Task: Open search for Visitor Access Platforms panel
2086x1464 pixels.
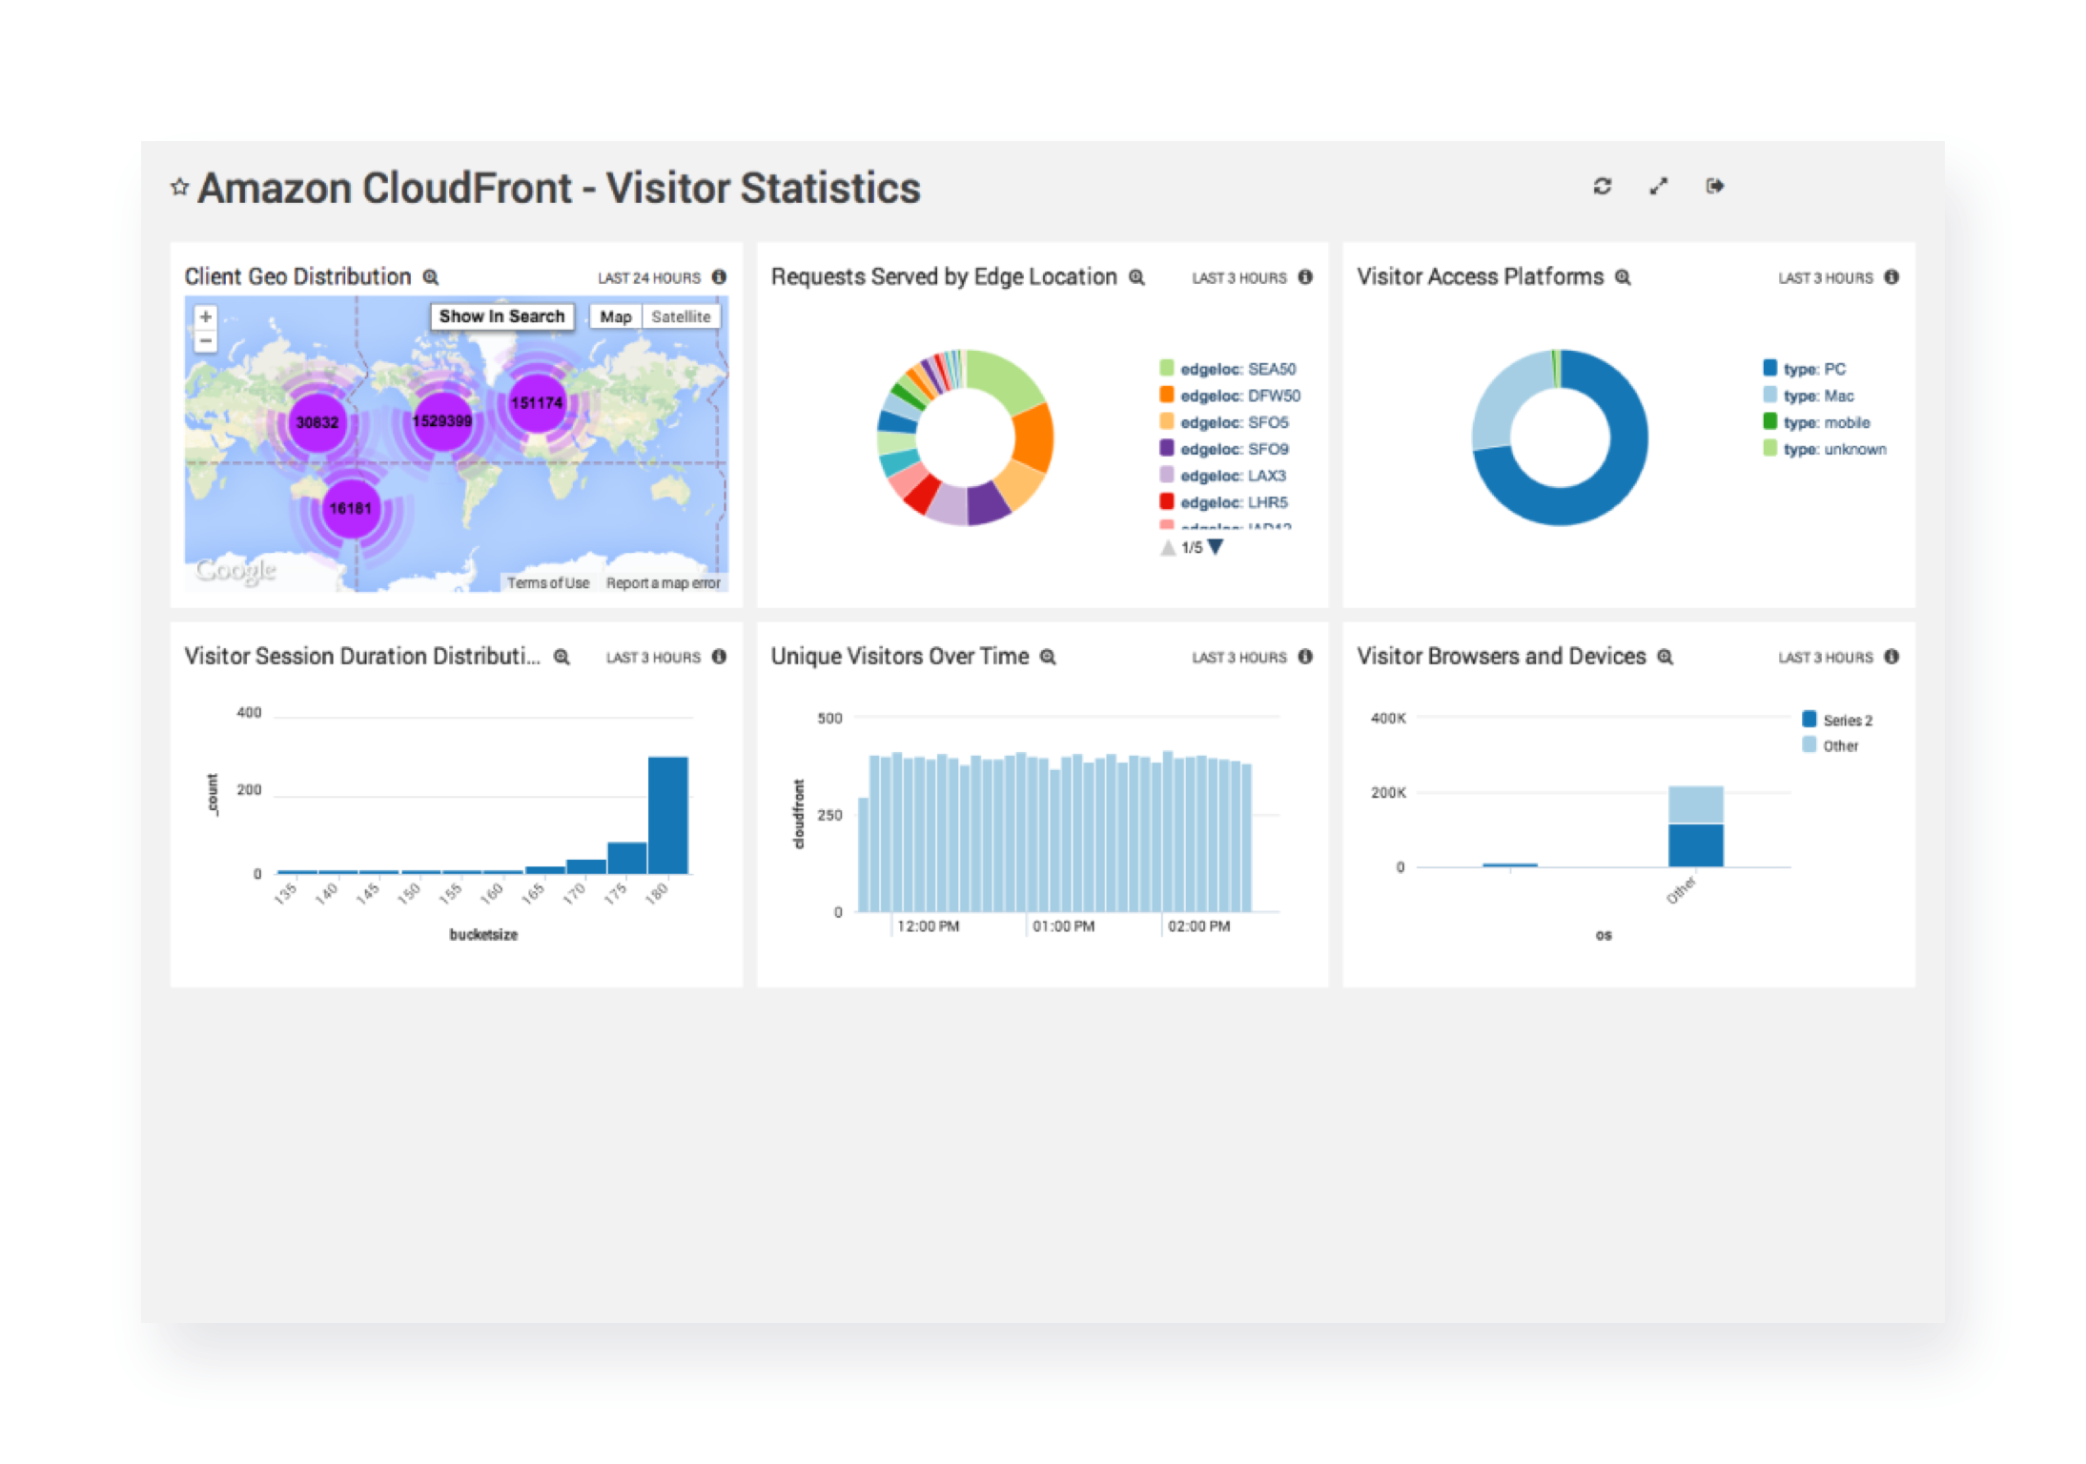Action: [1623, 277]
